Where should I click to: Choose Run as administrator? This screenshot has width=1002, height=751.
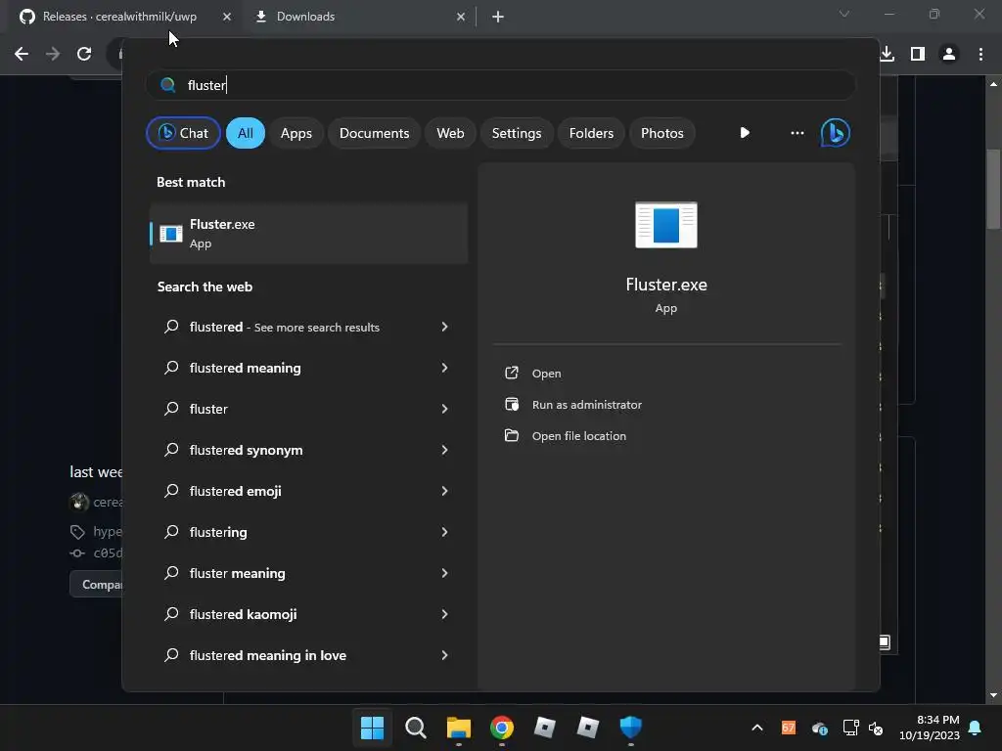[587, 405]
